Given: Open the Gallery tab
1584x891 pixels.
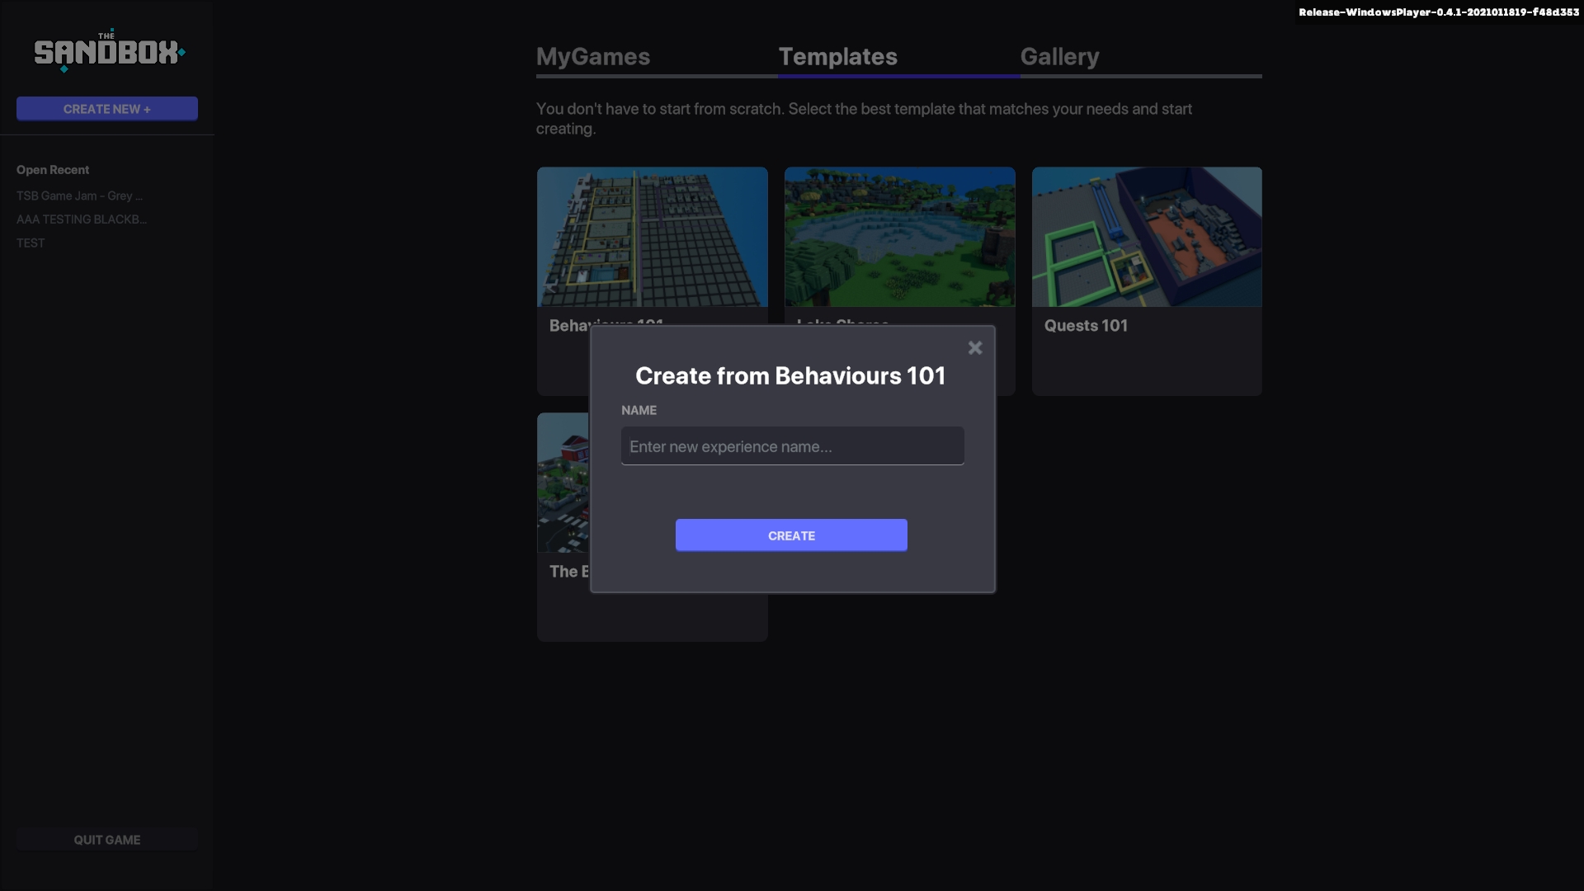Looking at the screenshot, I should (x=1059, y=57).
